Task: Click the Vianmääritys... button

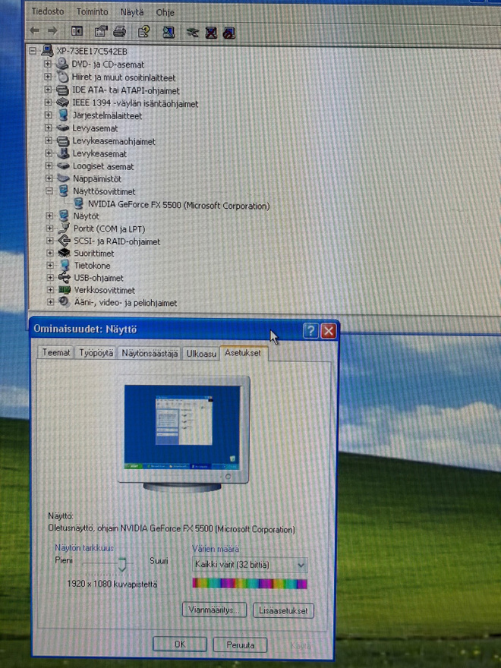Action: (x=214, y=610)
